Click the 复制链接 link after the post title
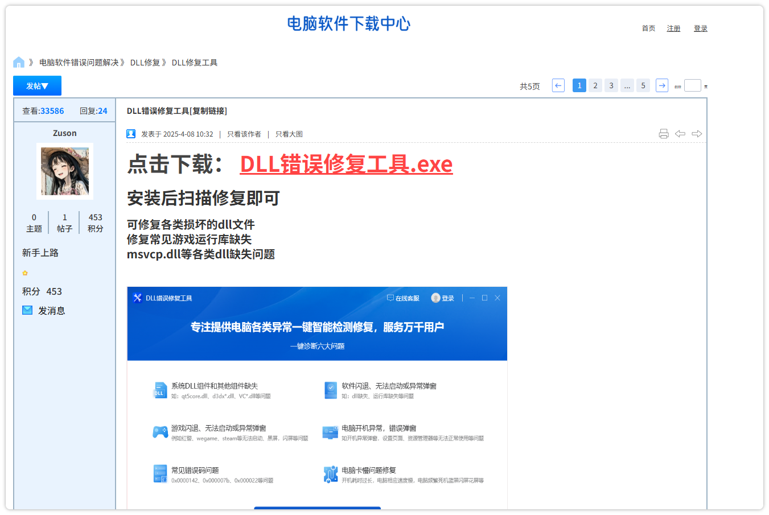 [x=209, y=111]
